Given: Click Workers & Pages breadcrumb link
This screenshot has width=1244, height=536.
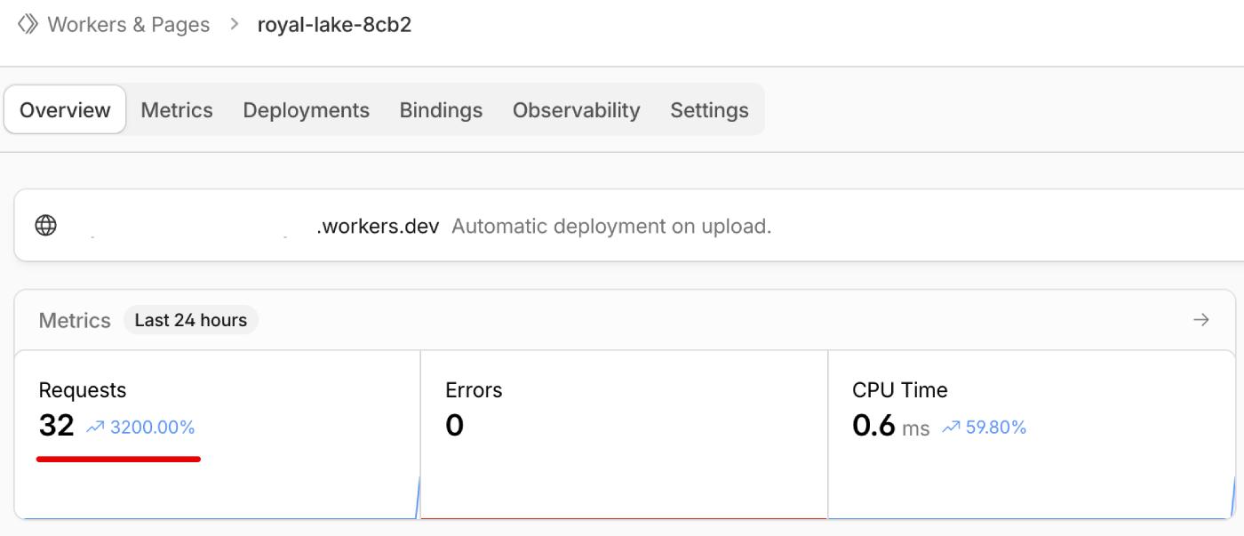Looking at the screenshot, I should pyautogui.click(x=128, y=24).
